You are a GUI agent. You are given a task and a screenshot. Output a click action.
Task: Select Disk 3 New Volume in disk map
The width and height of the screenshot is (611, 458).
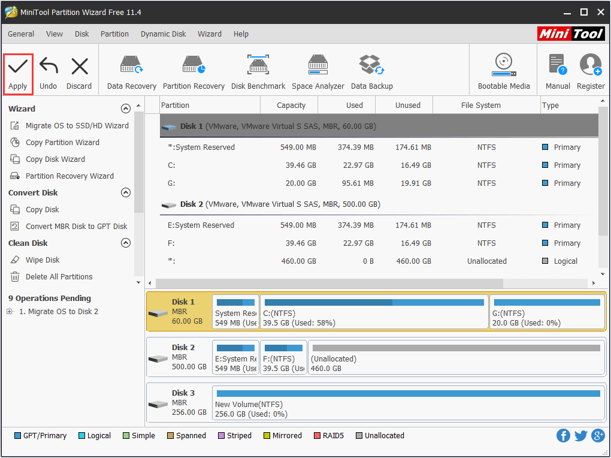[x=407, y=403]
